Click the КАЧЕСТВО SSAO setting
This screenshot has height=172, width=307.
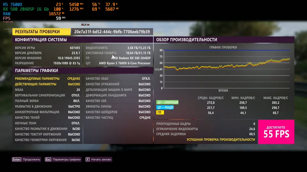pos(118,78)
